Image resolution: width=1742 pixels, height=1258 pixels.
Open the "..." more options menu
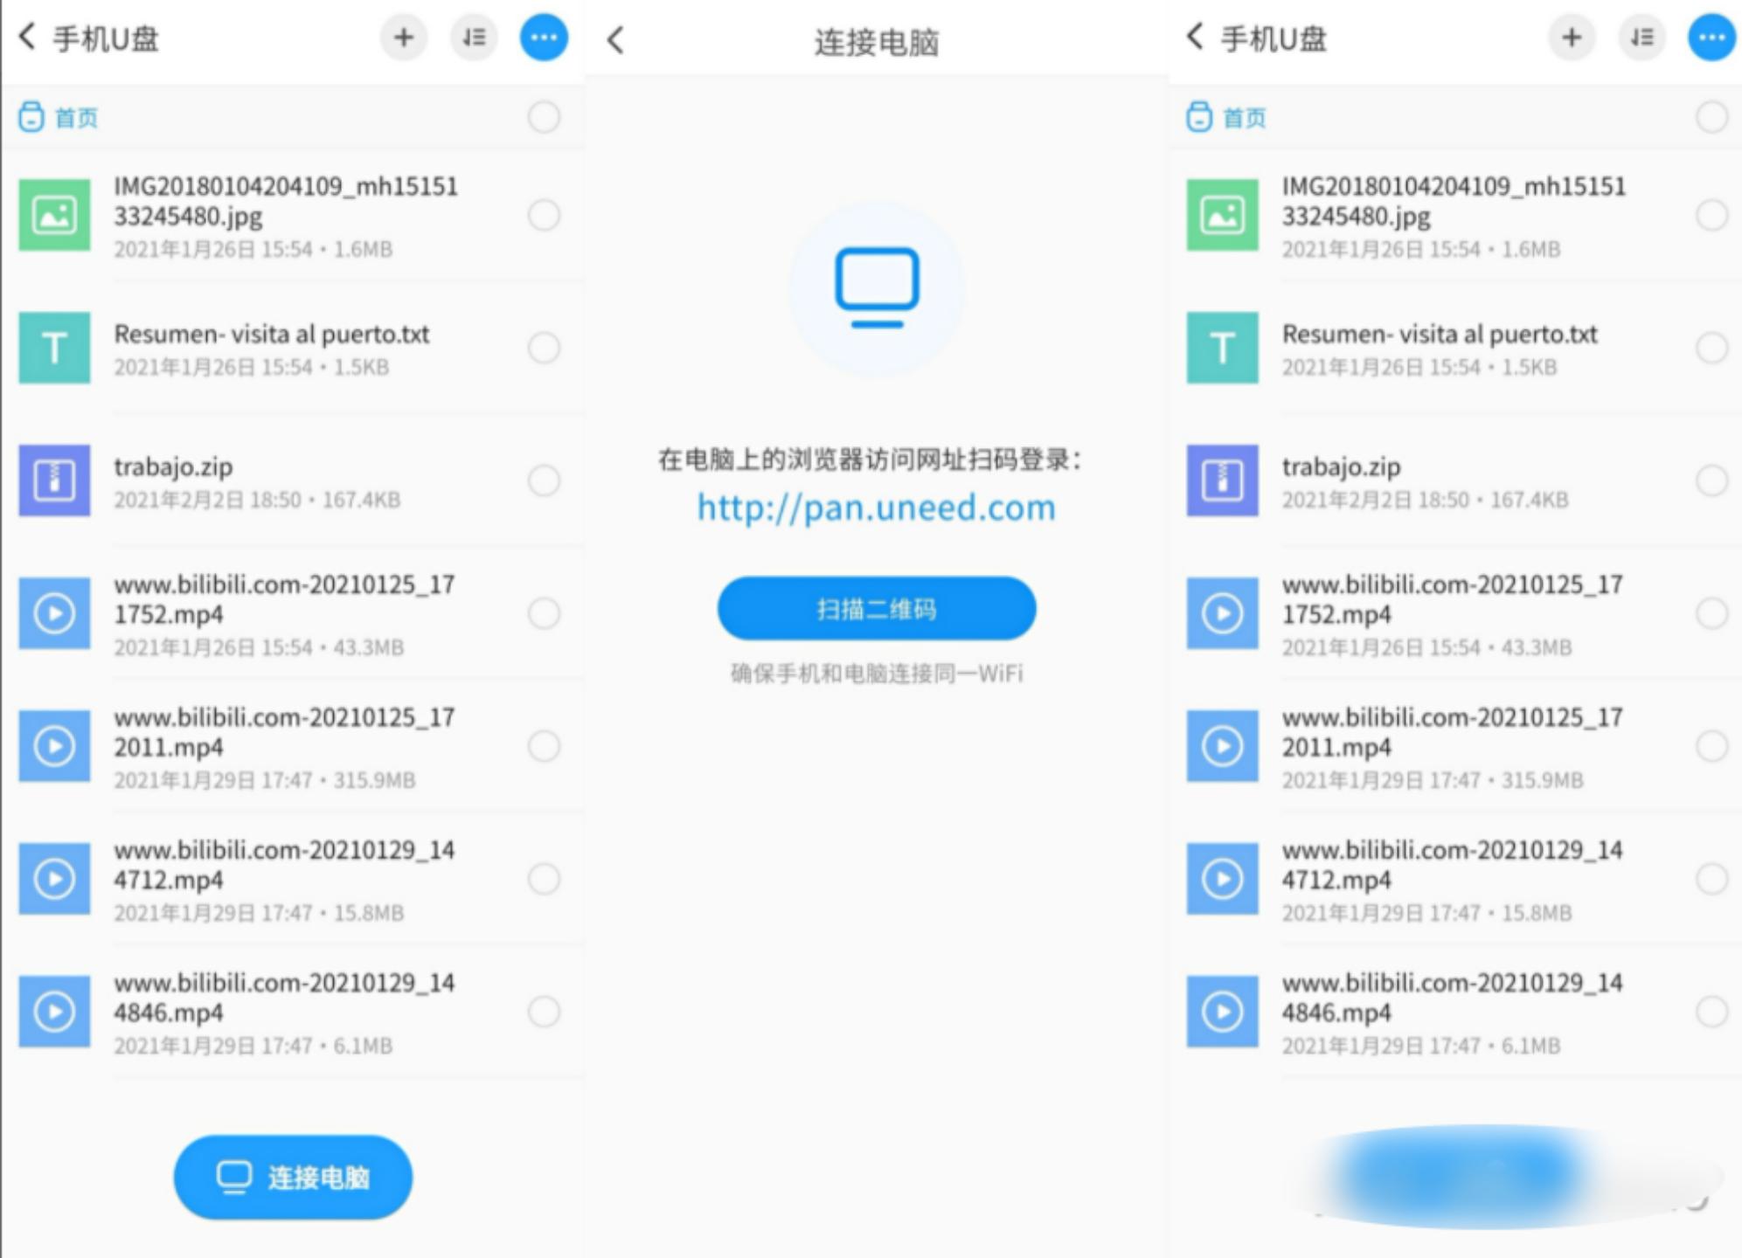coord(543,38)
